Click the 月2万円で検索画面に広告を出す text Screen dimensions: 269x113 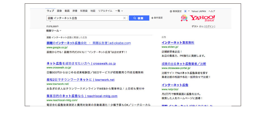point(181,94)
